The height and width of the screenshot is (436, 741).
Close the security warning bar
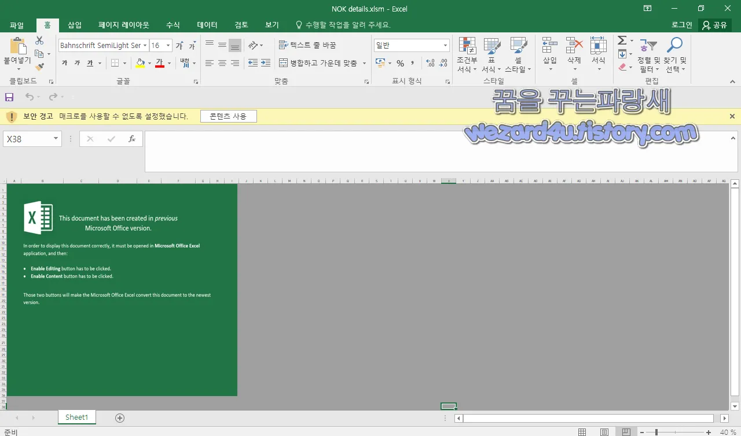(x=732, y=116)
